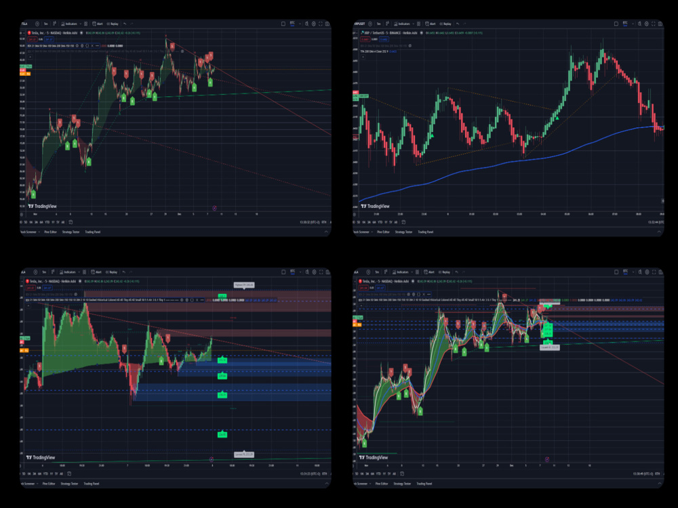Click the purple event marker on the bottom-right chart timeline
Image resolution: width=678 pixels, height=508 pixels.
[x=547, y=459]
